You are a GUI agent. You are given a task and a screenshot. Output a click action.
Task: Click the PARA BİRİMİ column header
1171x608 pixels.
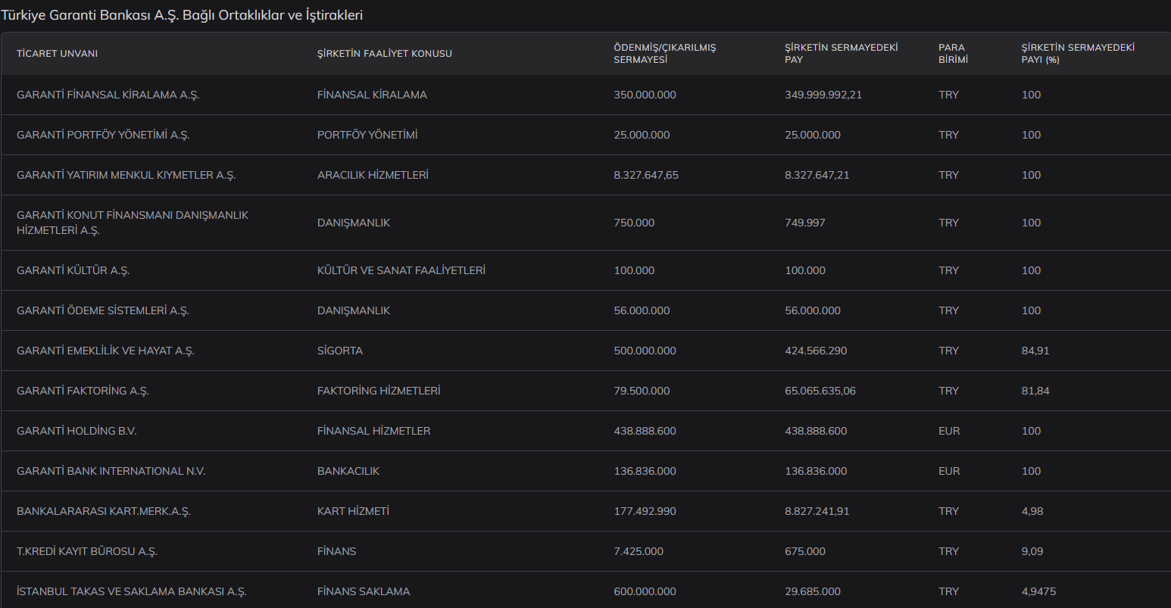(x=953, y=53)
